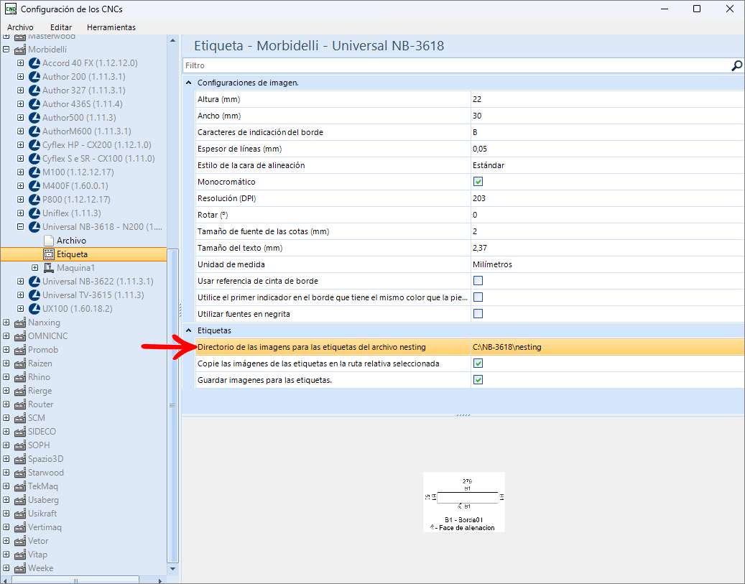The image size is (745, 584).
Task: Click the Morbidelli manufacturer factory icon
Action: pyautogui.click(x=20, y=50)
